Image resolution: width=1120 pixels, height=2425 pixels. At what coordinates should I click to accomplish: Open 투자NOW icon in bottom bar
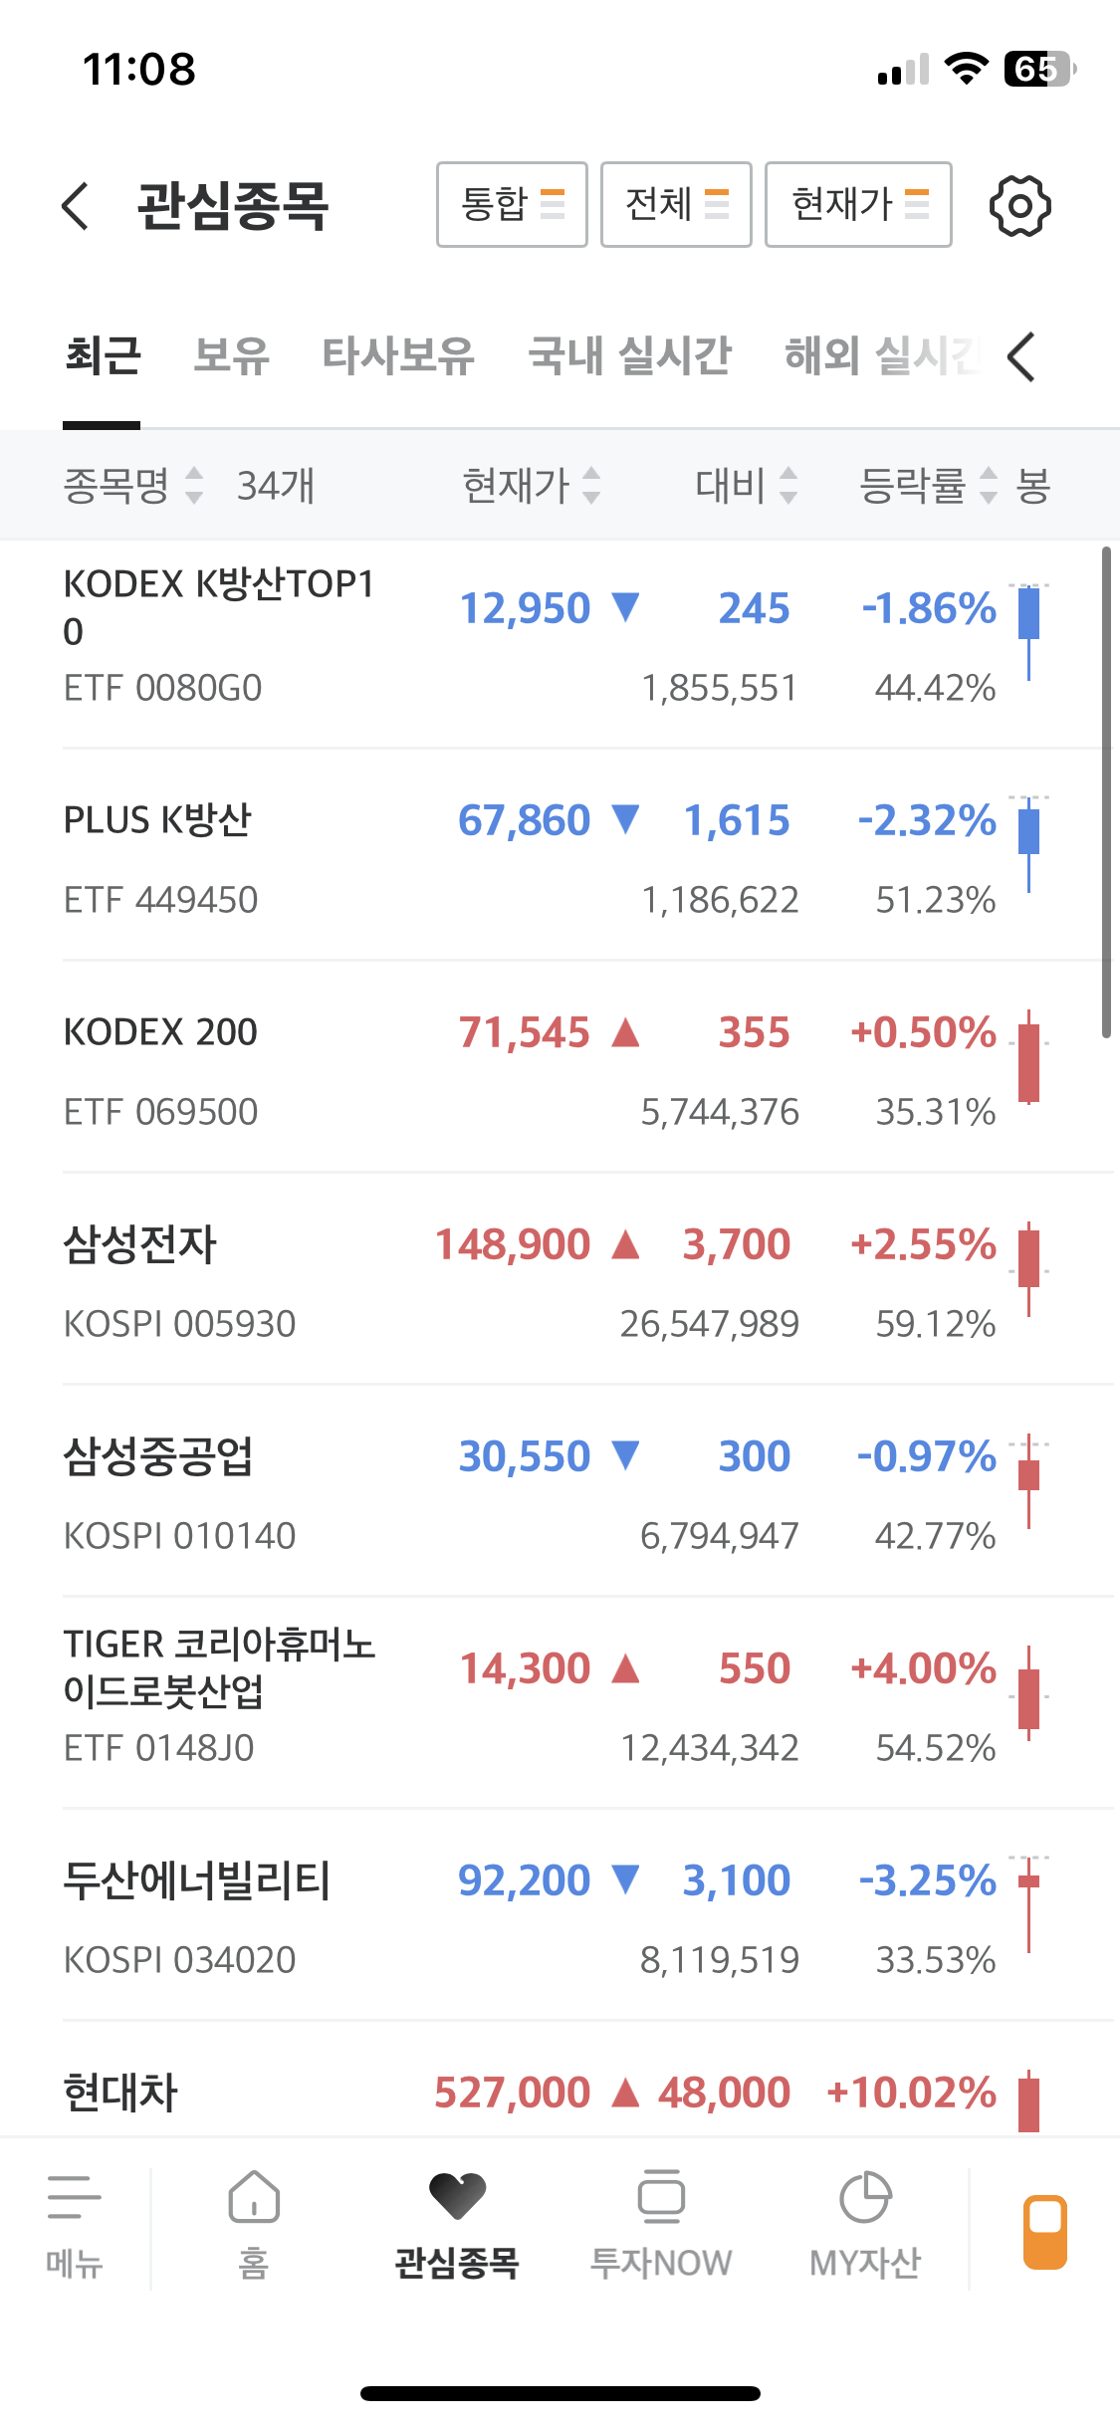click(x=661, y=2198)
